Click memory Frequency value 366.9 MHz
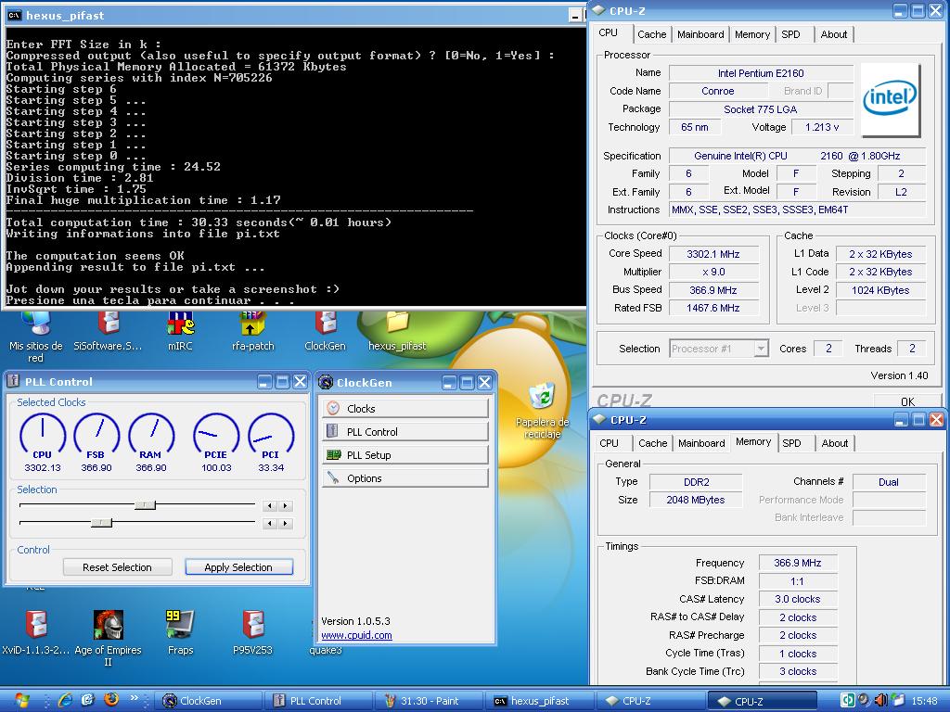Image resolution: width=950 pixels, height=712 pixels. tap(797, 563)
